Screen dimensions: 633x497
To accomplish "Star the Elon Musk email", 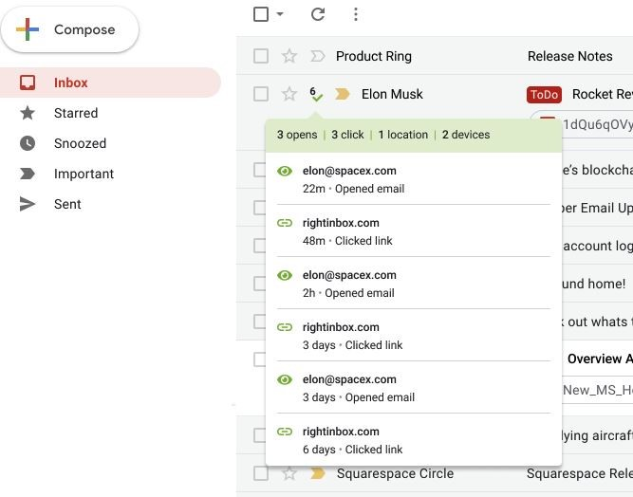I will (x=289, y=94).
